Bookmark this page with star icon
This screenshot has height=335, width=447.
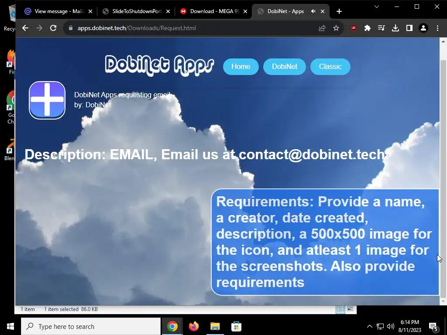point(336,28)
